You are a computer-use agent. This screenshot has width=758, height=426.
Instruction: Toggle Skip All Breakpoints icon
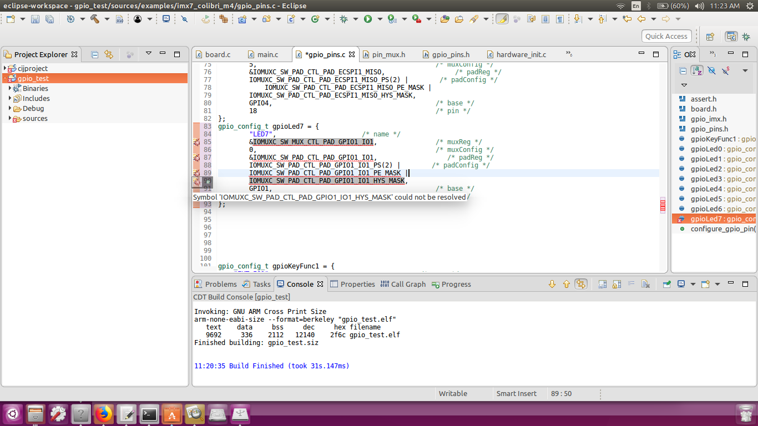pos(185,19)
